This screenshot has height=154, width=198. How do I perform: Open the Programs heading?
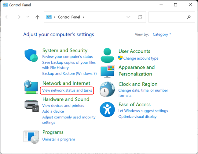point(53,132)
